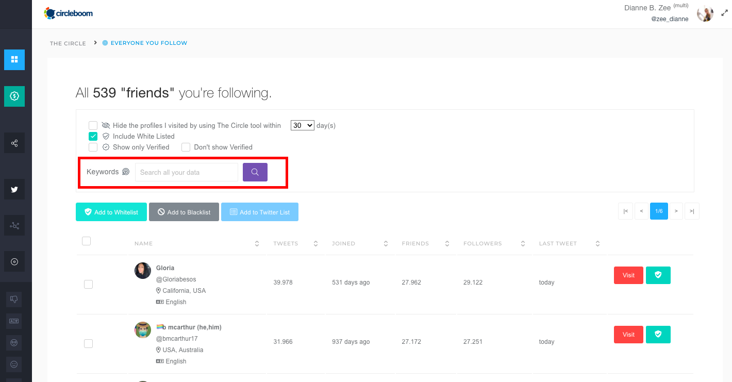Open the dashboard grid icon in sidebar
This screenshot has width=732, height=382.
[x=14, y=60]
